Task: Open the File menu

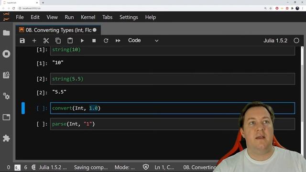Action: (20, 17)
